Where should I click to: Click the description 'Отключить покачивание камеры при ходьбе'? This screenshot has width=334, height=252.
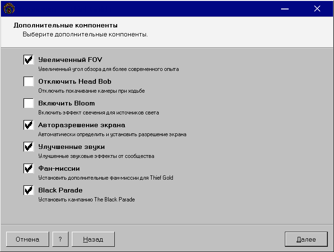(x=92, y=91)
